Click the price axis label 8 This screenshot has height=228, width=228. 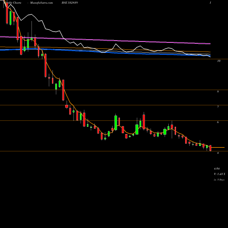point(218,92)
